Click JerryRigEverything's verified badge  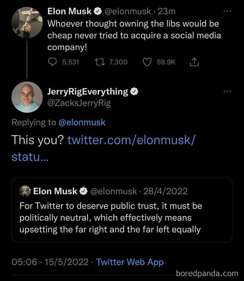pos(134,91)
